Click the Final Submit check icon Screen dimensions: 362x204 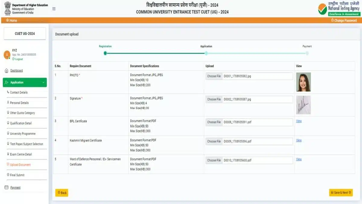click(x=8, y=175)
